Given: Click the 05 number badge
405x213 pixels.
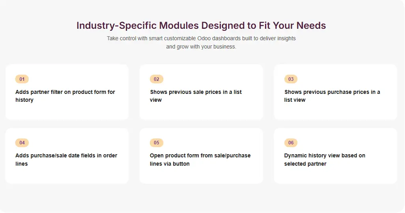Looking at the screenshot, I should click(157, 143).
